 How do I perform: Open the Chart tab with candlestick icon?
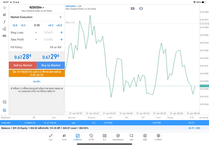[x=64, y=137]
